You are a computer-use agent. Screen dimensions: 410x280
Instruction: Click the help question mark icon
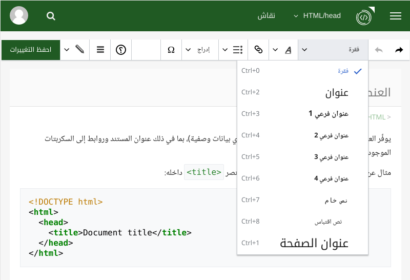coord(121,50)
